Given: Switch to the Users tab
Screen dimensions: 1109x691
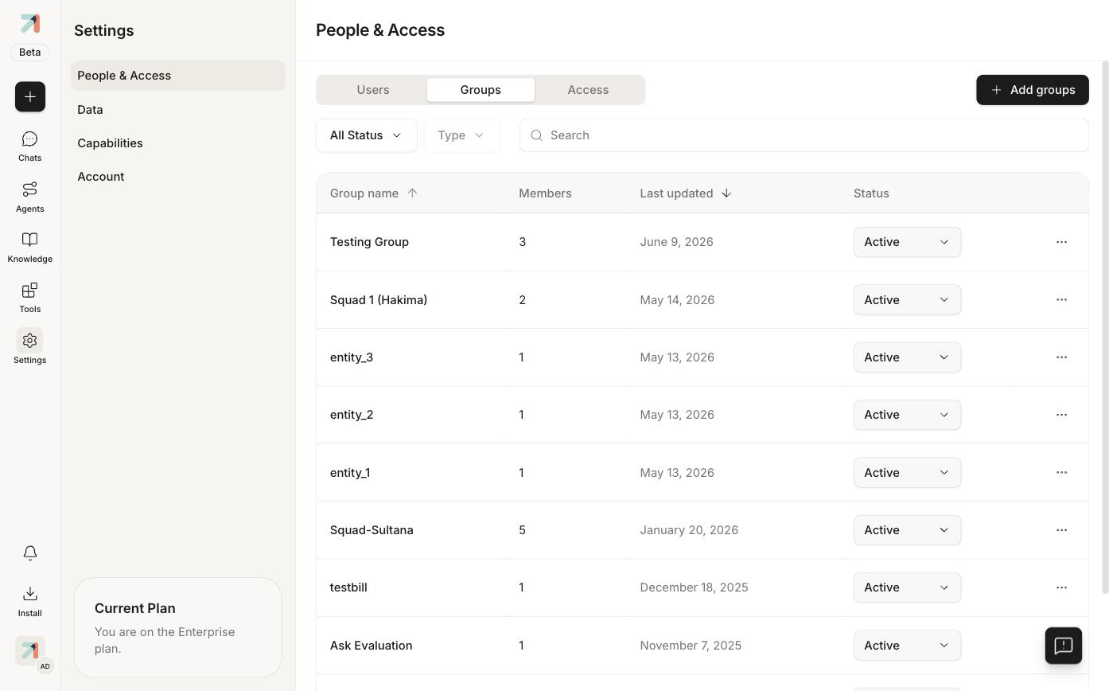Looking at the screenshot, I should (372, 90).
